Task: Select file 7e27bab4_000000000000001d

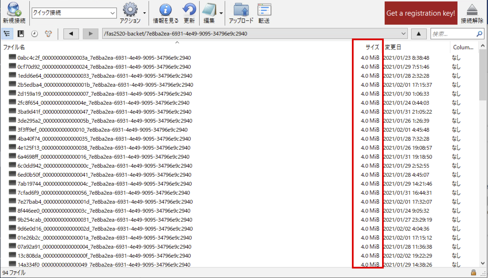Action: point(105,202)
